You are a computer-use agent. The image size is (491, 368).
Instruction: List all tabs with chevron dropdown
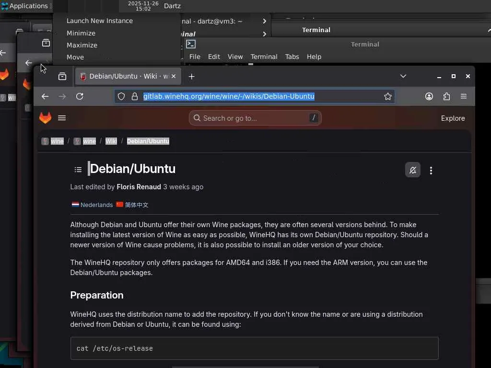click(x=403, y=76)
